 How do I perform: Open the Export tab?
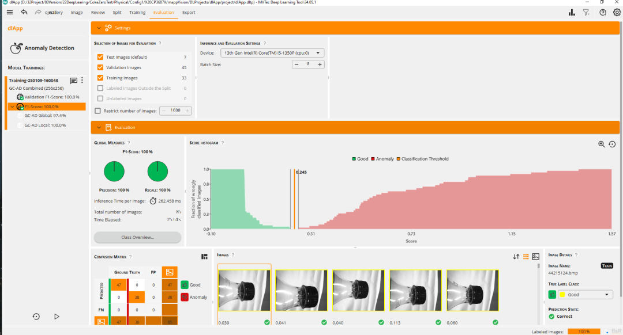(188, 12)
